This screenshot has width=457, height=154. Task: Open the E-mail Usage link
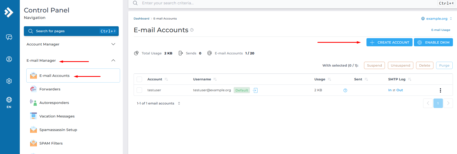pyautogui.click(x=440, y=30)
